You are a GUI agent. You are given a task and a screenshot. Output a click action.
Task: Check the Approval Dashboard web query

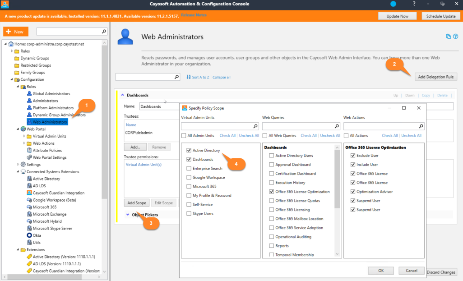[x=271, y=165]
